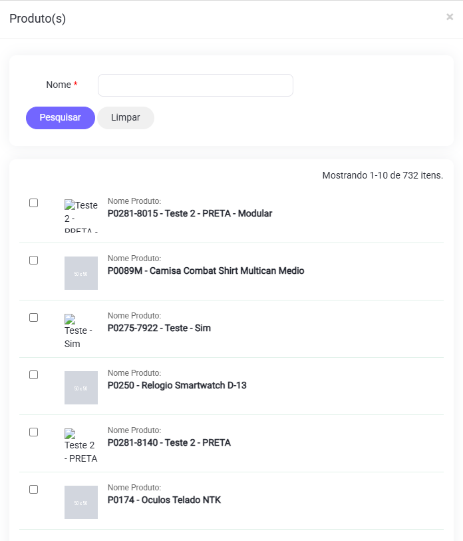Viewport: 463px width, 541px height.
Task: Select the P0250 Relogio Smartwatch D-13 title
Action: coord(177,386)
